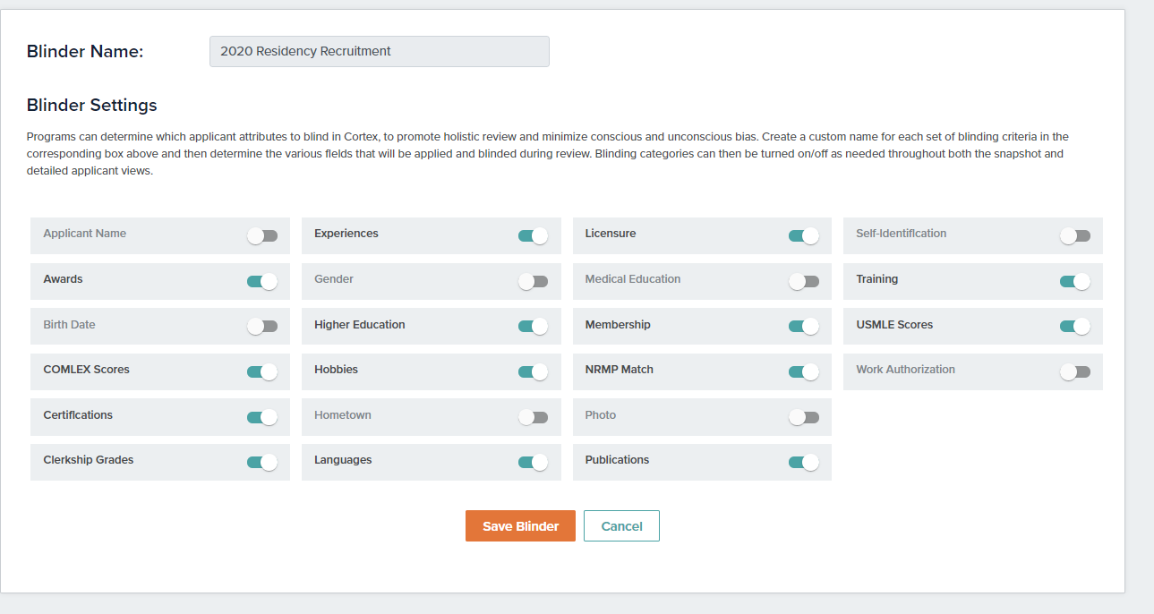Disable the Training blinder toggle

[x=1075, y=281]
